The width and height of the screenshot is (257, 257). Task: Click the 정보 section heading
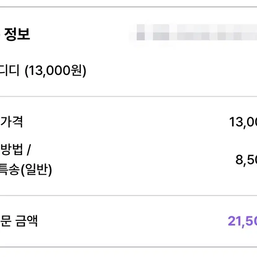point(17,34)
